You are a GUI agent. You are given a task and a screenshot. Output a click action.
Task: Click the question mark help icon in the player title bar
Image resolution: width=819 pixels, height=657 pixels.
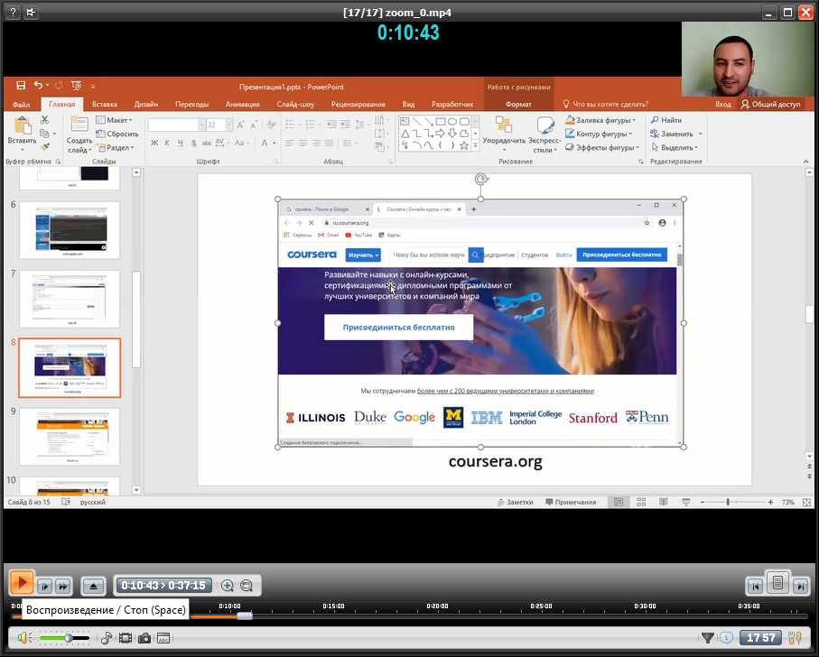click(x=14, y=12)
